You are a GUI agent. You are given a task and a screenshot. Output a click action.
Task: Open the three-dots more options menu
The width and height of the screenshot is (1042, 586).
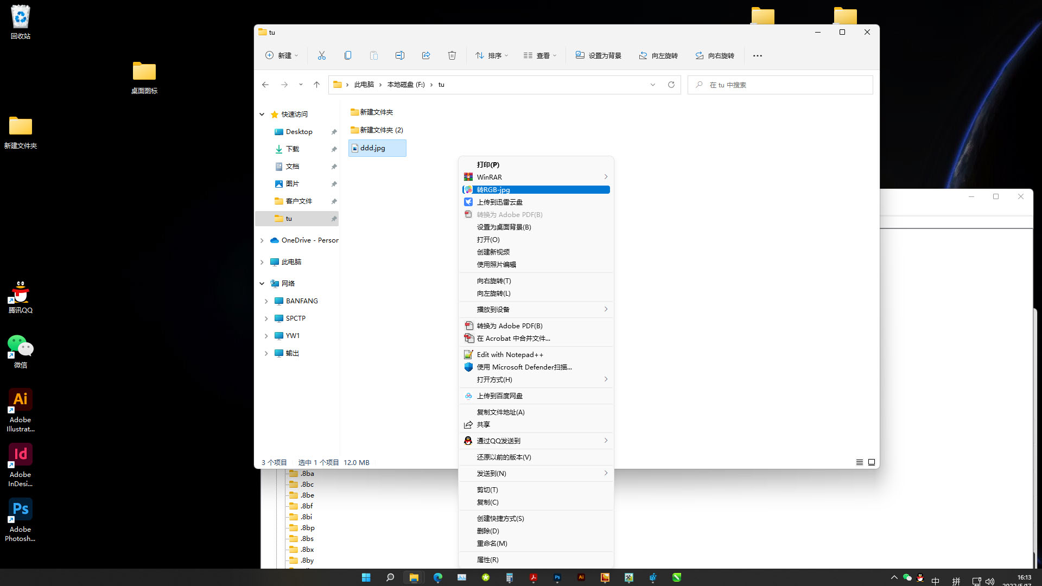pos(758,55)
